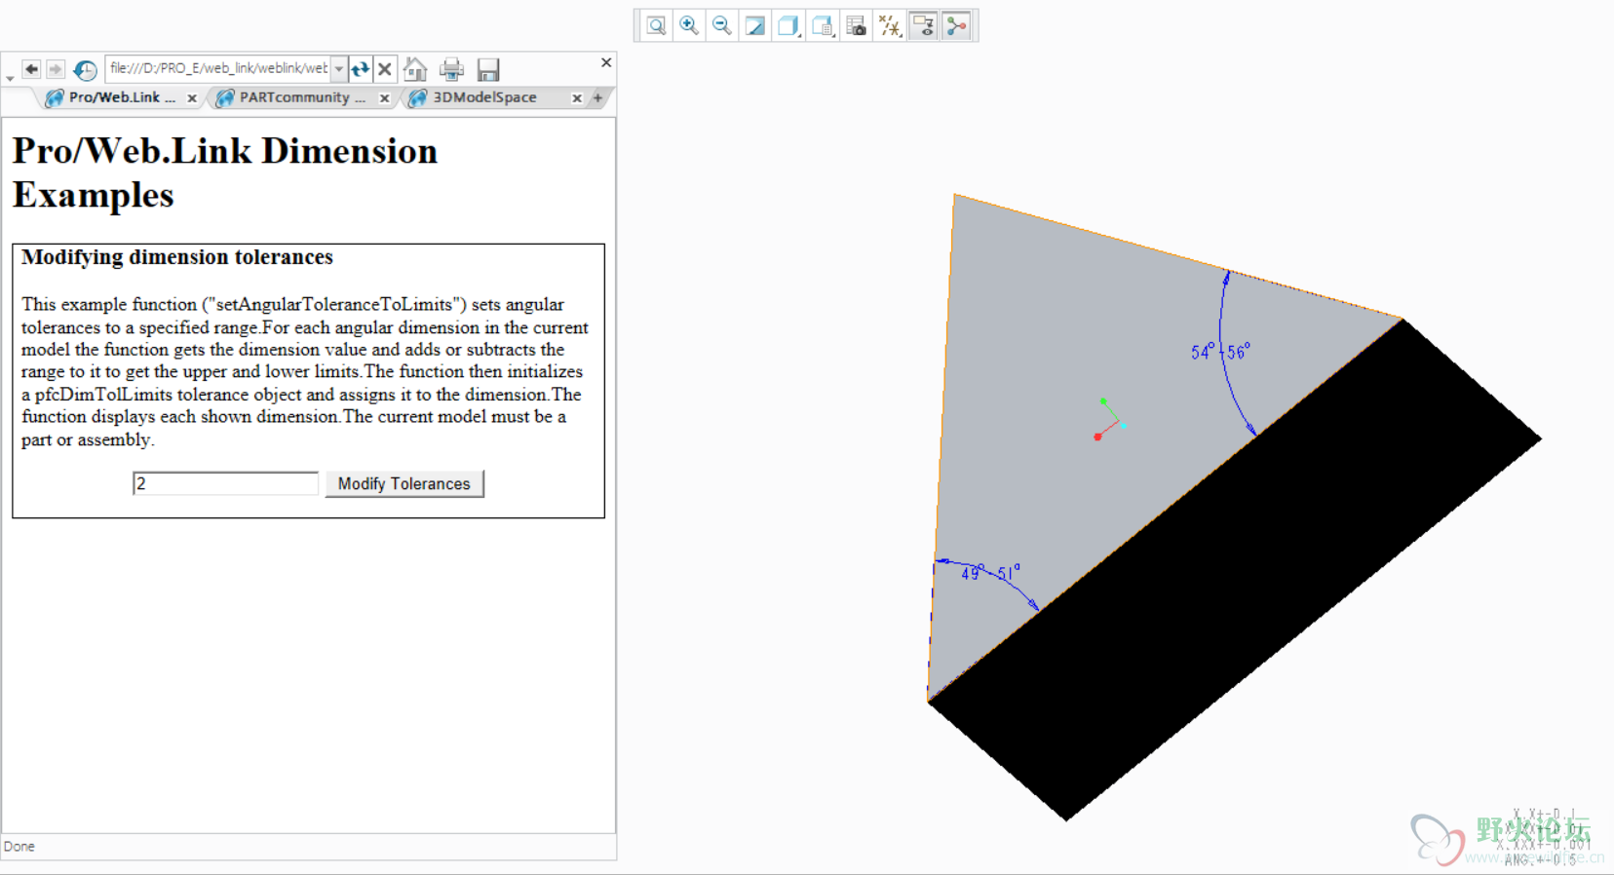Open the Datum Display Filters icon

(x=890, y=25)
